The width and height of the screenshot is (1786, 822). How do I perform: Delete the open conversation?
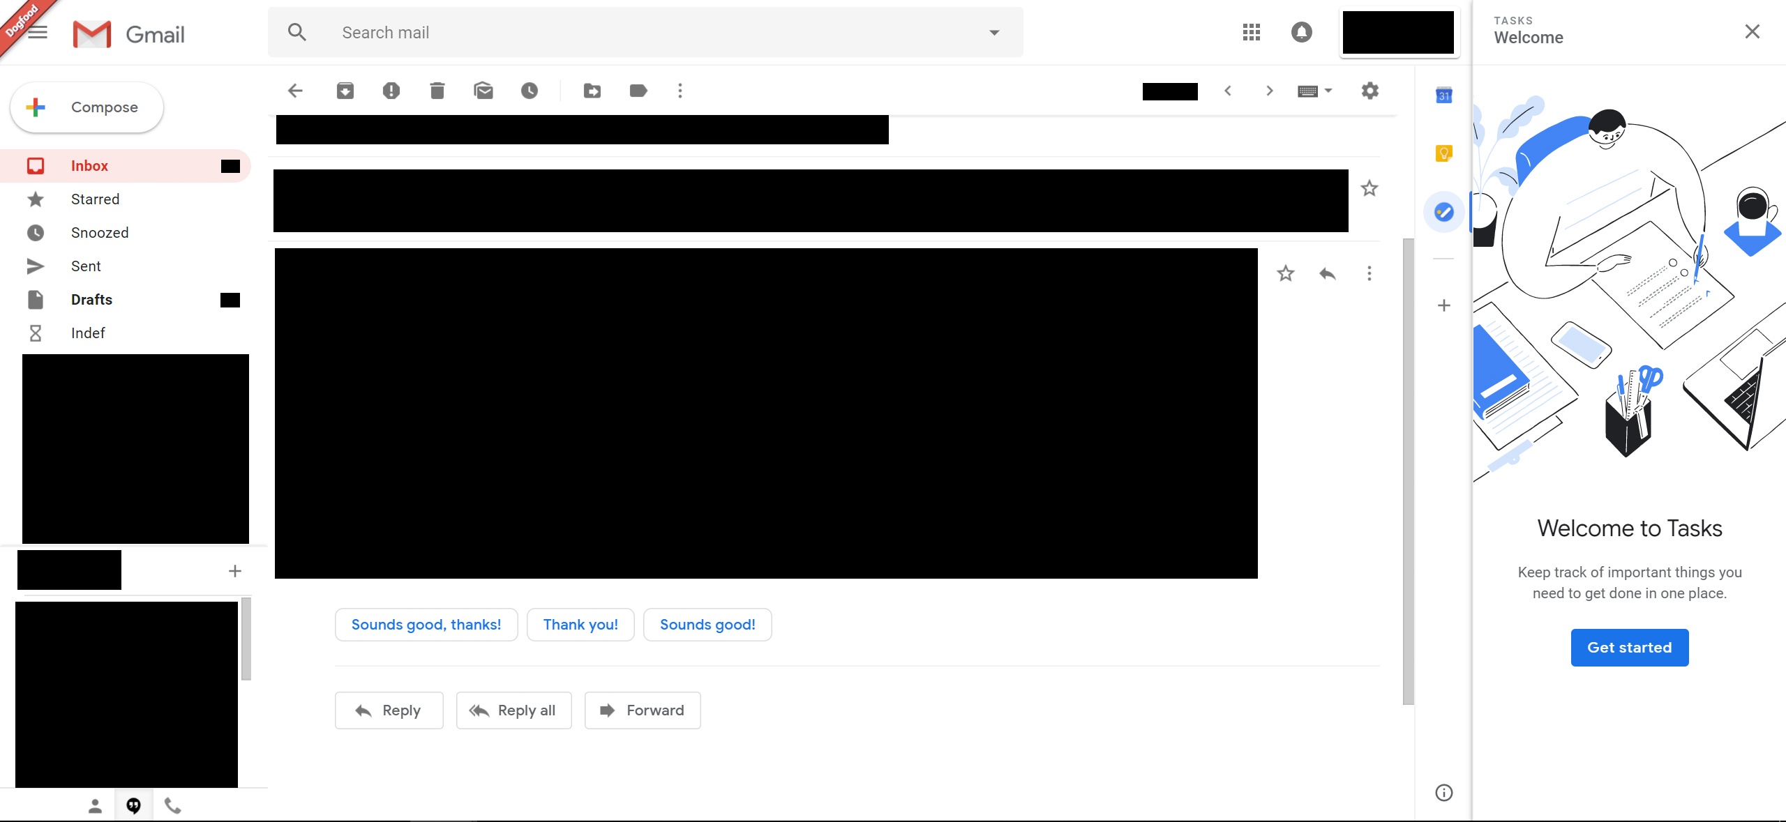[x=437, y=91]
